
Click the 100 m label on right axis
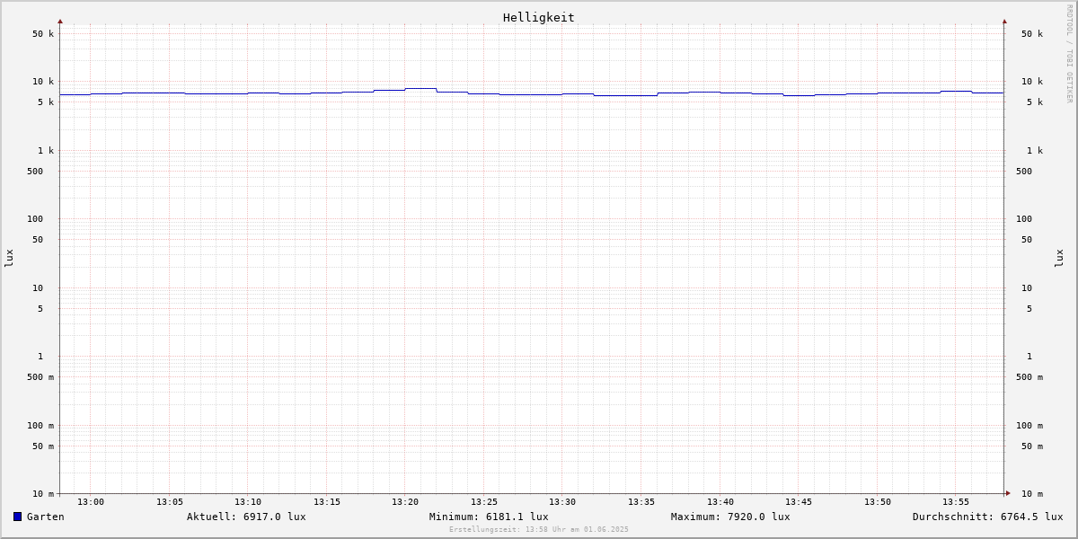point(1029,426)
